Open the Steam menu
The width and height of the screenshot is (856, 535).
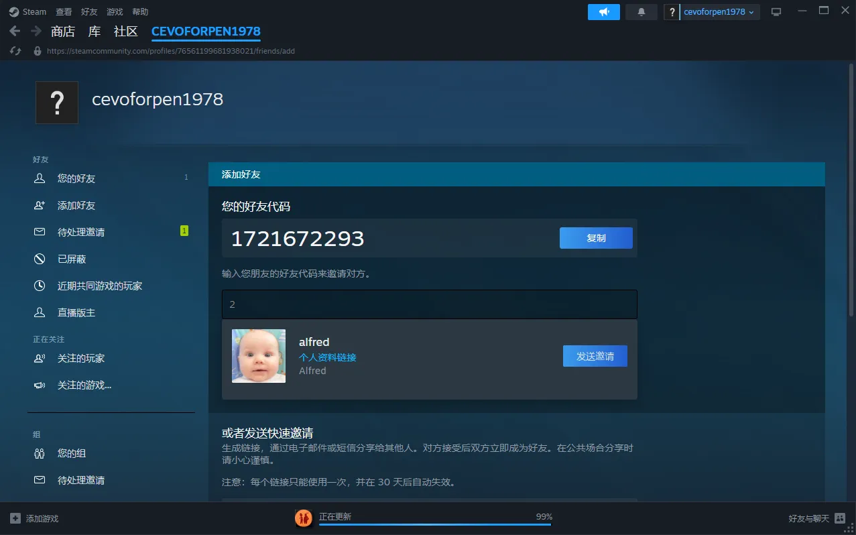(x=28, y=12)
